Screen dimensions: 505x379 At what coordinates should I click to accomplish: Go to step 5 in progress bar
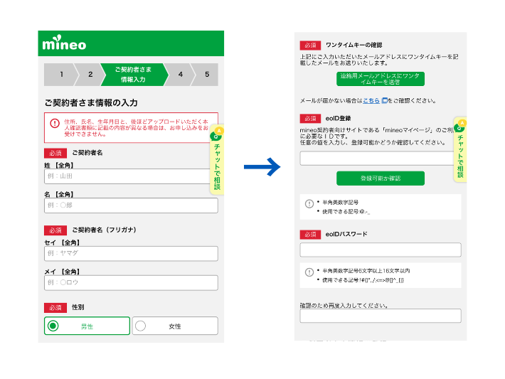click(206, 75)
